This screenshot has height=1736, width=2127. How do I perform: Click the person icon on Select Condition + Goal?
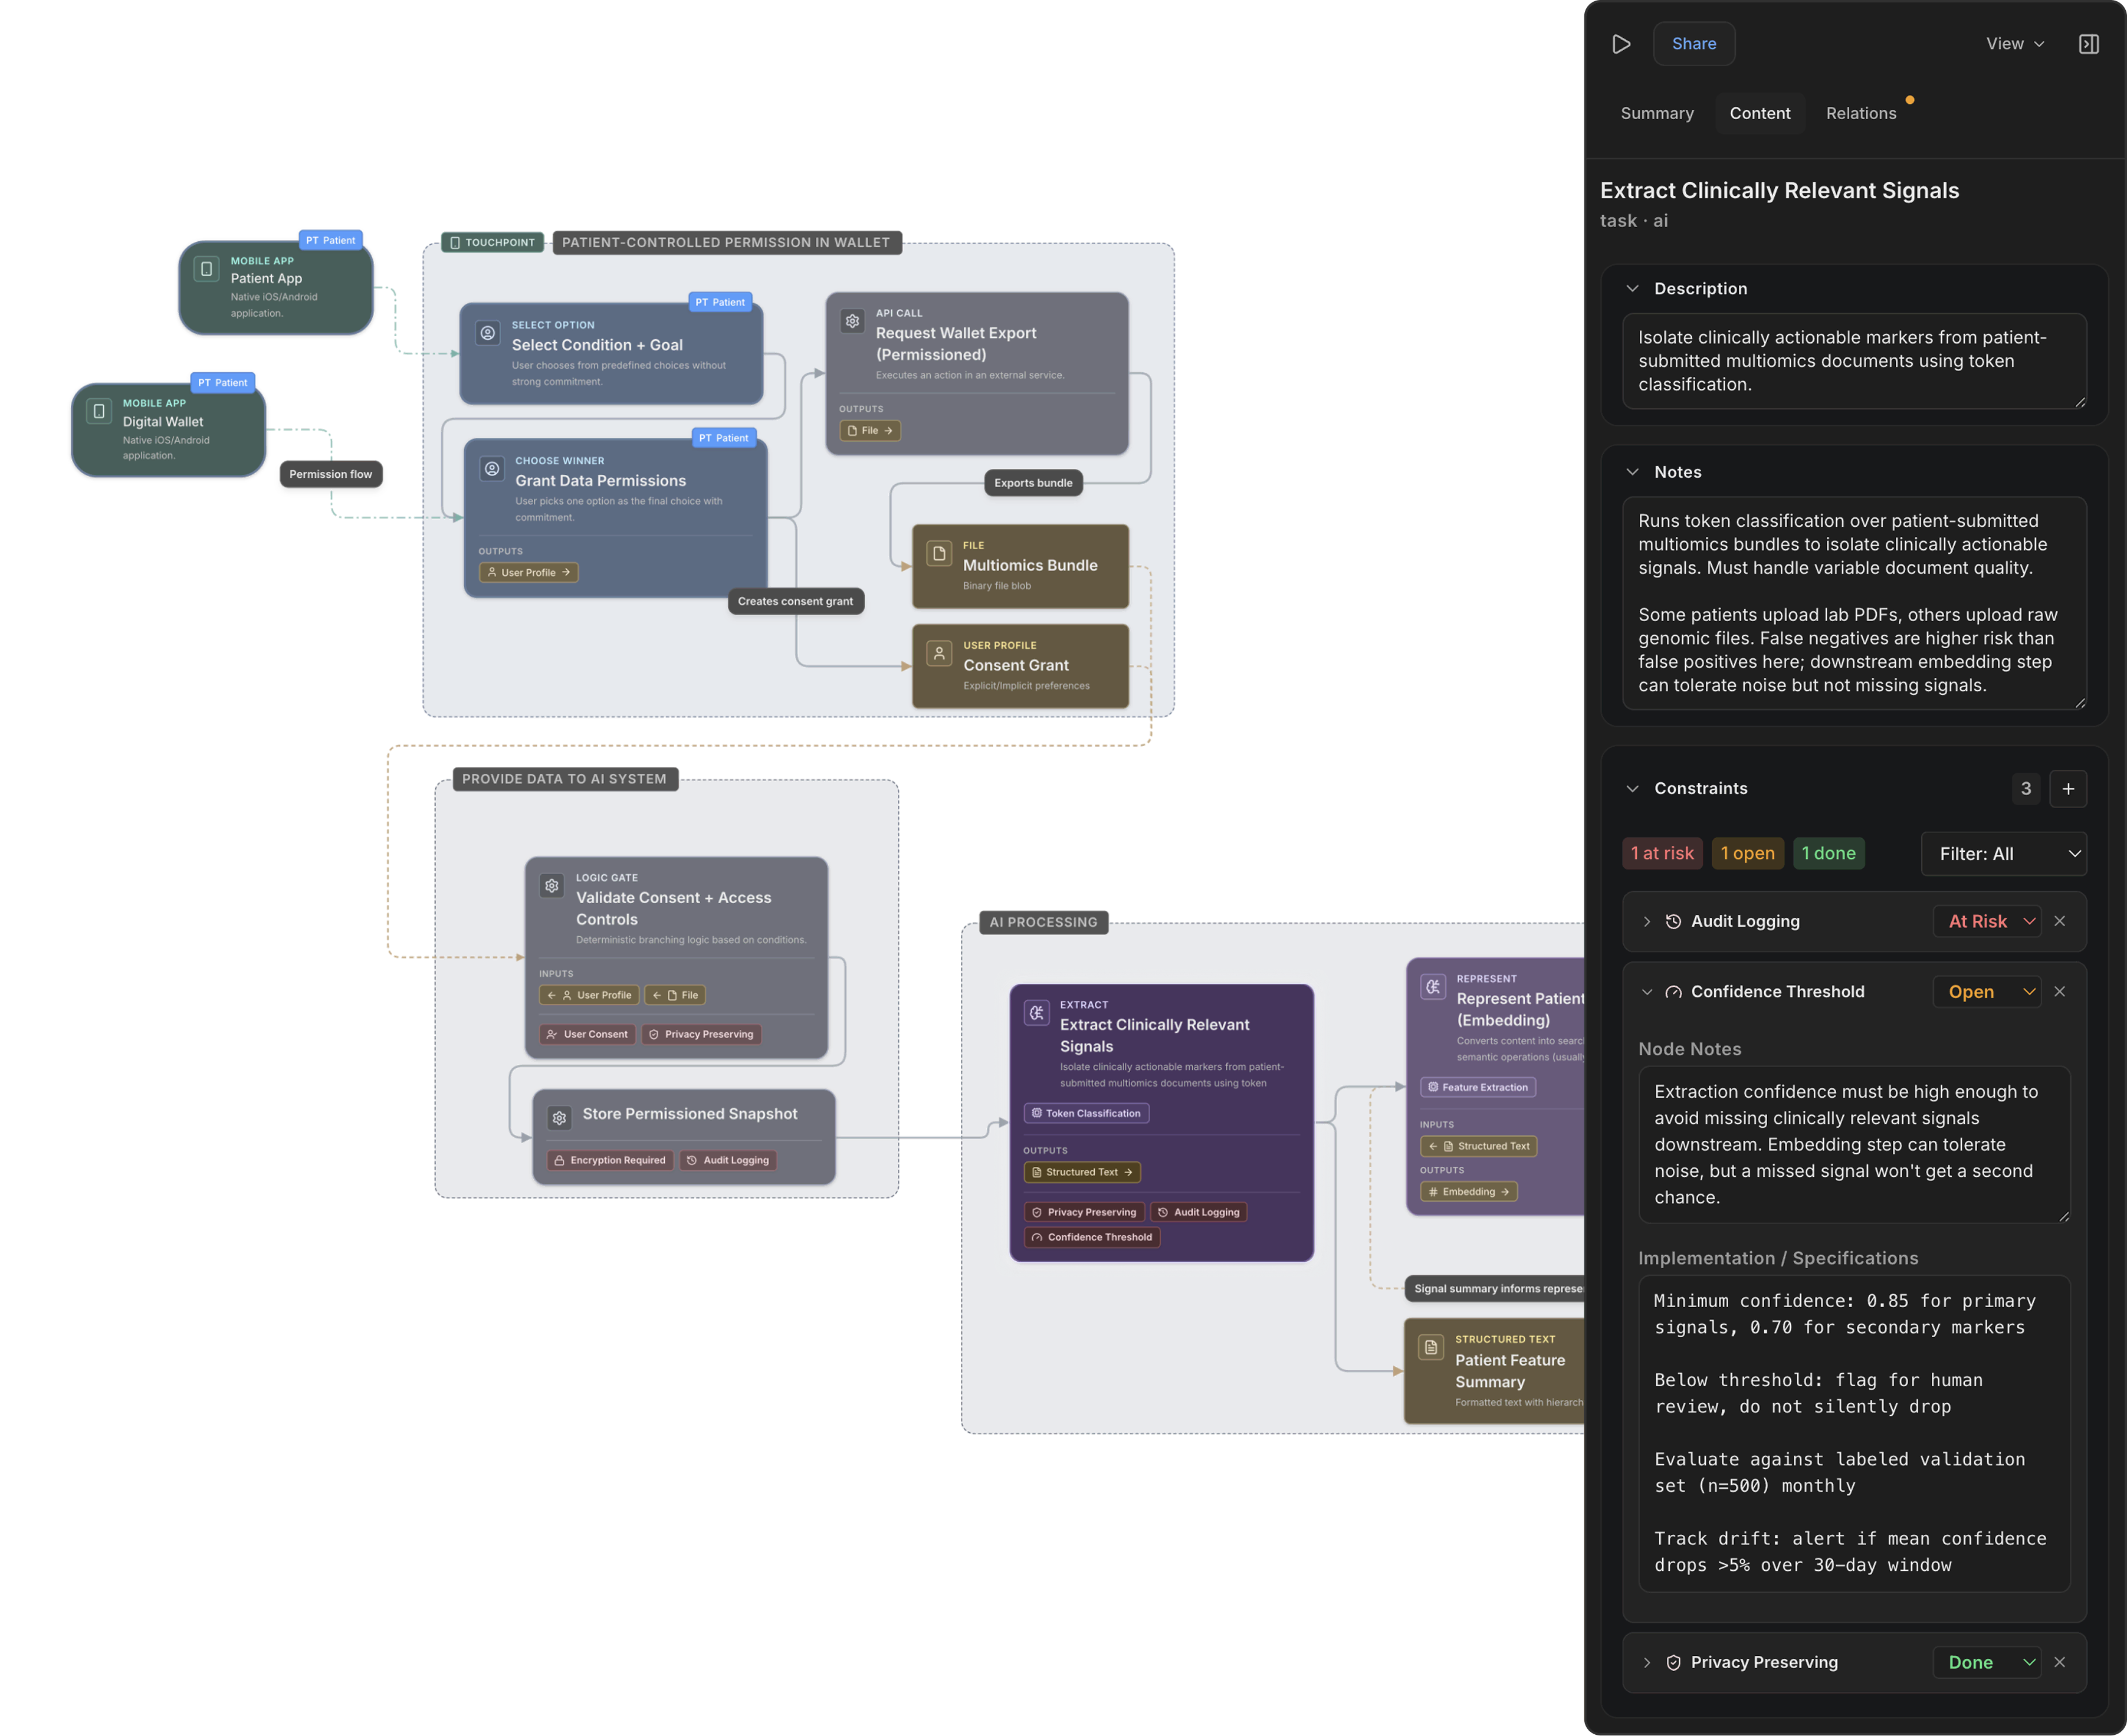click(488, 333)
